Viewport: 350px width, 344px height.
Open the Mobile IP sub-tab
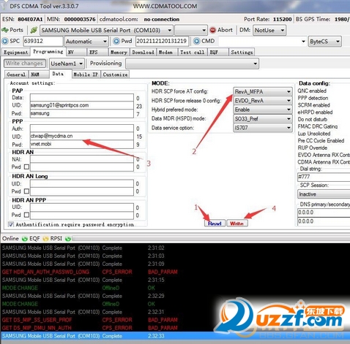click(x=86, y=74)
